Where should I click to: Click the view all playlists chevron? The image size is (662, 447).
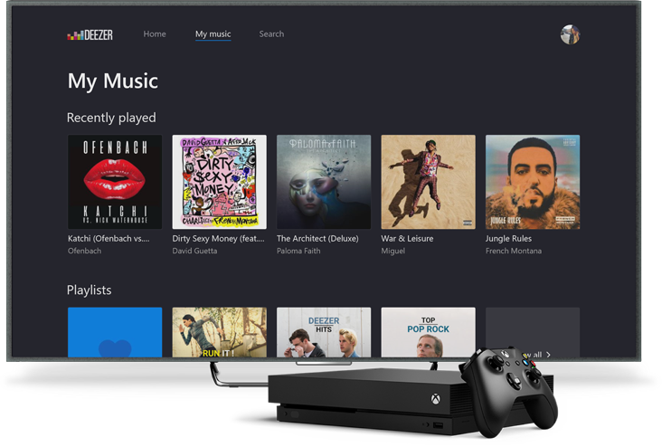click(548, 355)
